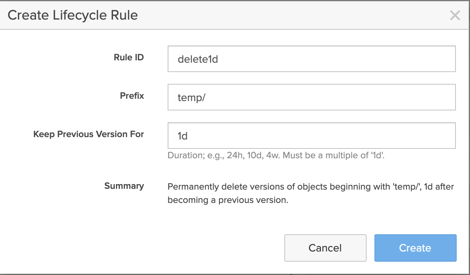Click the Keep Previous Version For label
This screenshot has width=470, height=275.
(x=89, y=134)
